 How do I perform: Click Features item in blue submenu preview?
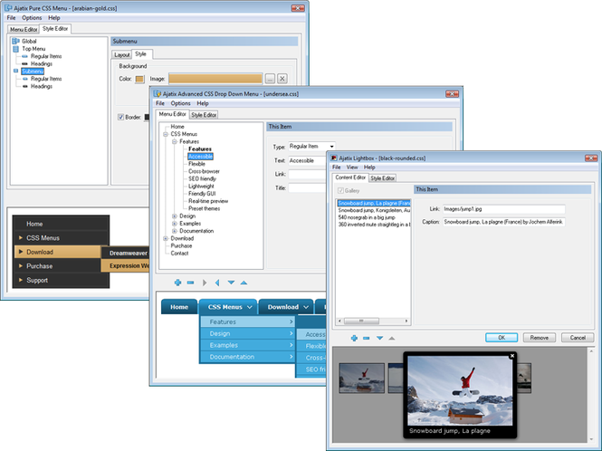248,321
